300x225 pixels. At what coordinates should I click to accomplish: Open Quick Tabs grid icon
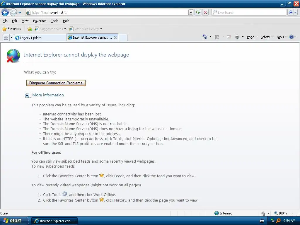(x=6, y=37)
